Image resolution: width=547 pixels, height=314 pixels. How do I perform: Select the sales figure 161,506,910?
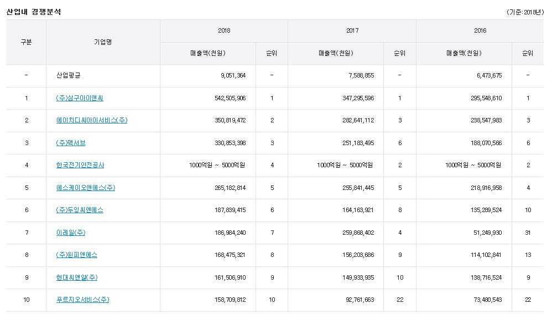(x=230, y=277)
